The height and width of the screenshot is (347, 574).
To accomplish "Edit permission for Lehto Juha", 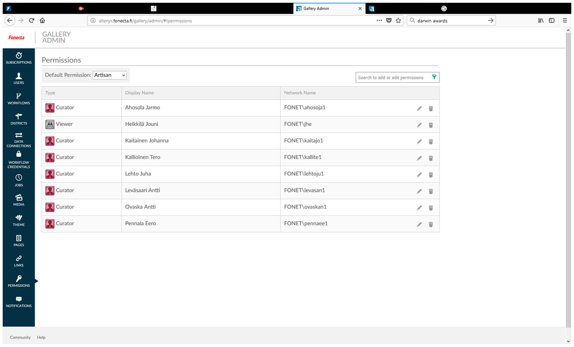I will [x=419, y=175].
